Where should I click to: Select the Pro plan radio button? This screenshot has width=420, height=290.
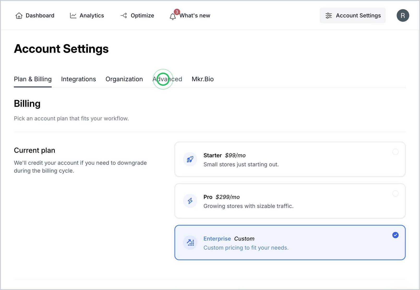pos(395,193)
